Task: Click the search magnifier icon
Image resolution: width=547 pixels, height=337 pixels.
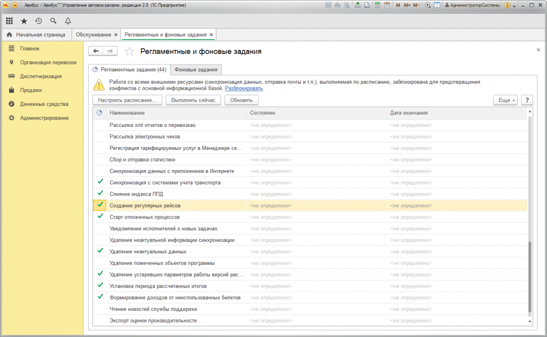Action: click(x=53, y=21)
